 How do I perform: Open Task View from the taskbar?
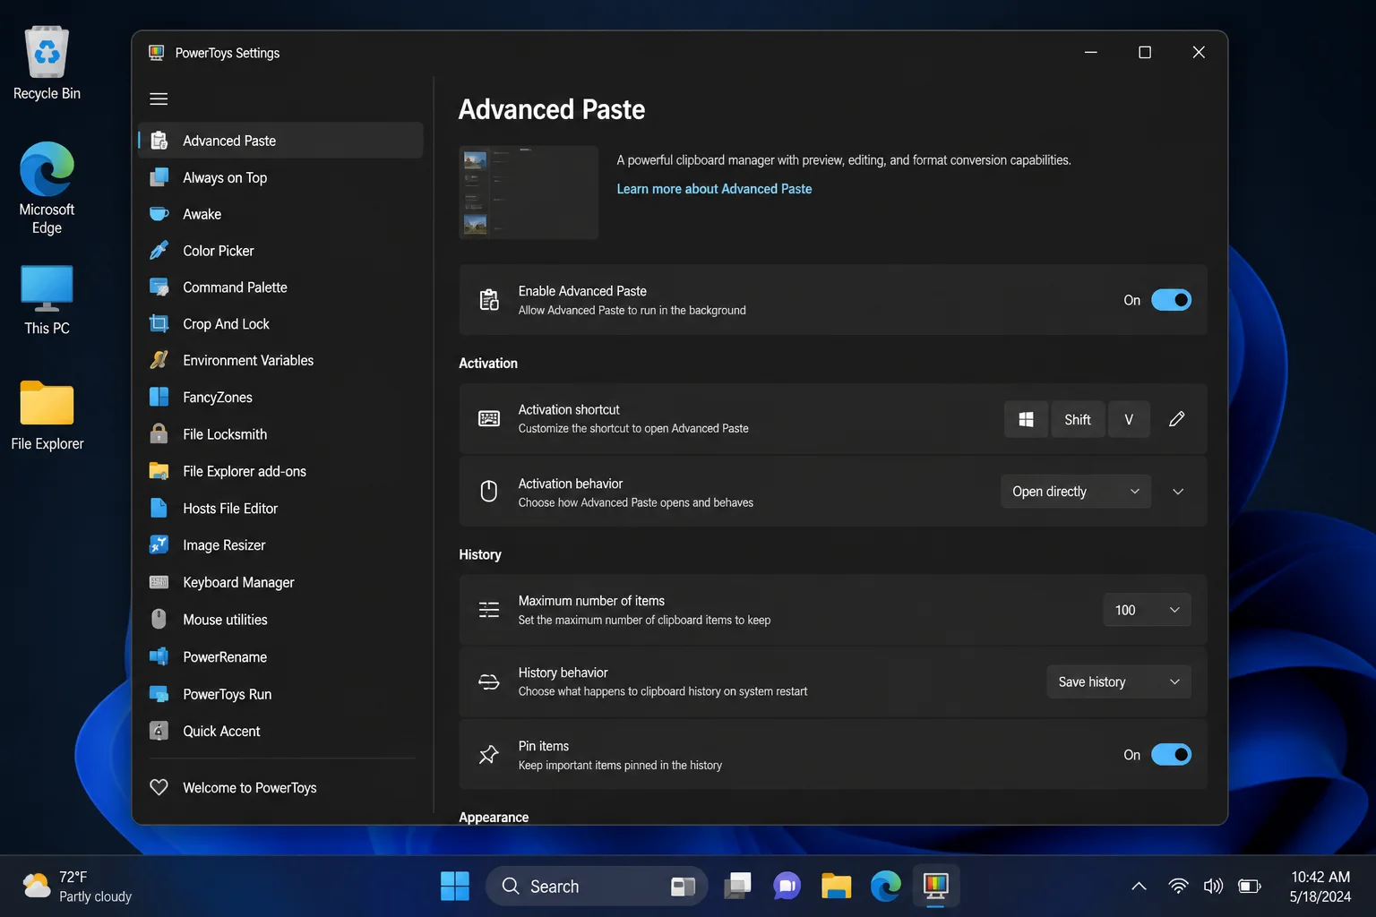coord(737,886)
